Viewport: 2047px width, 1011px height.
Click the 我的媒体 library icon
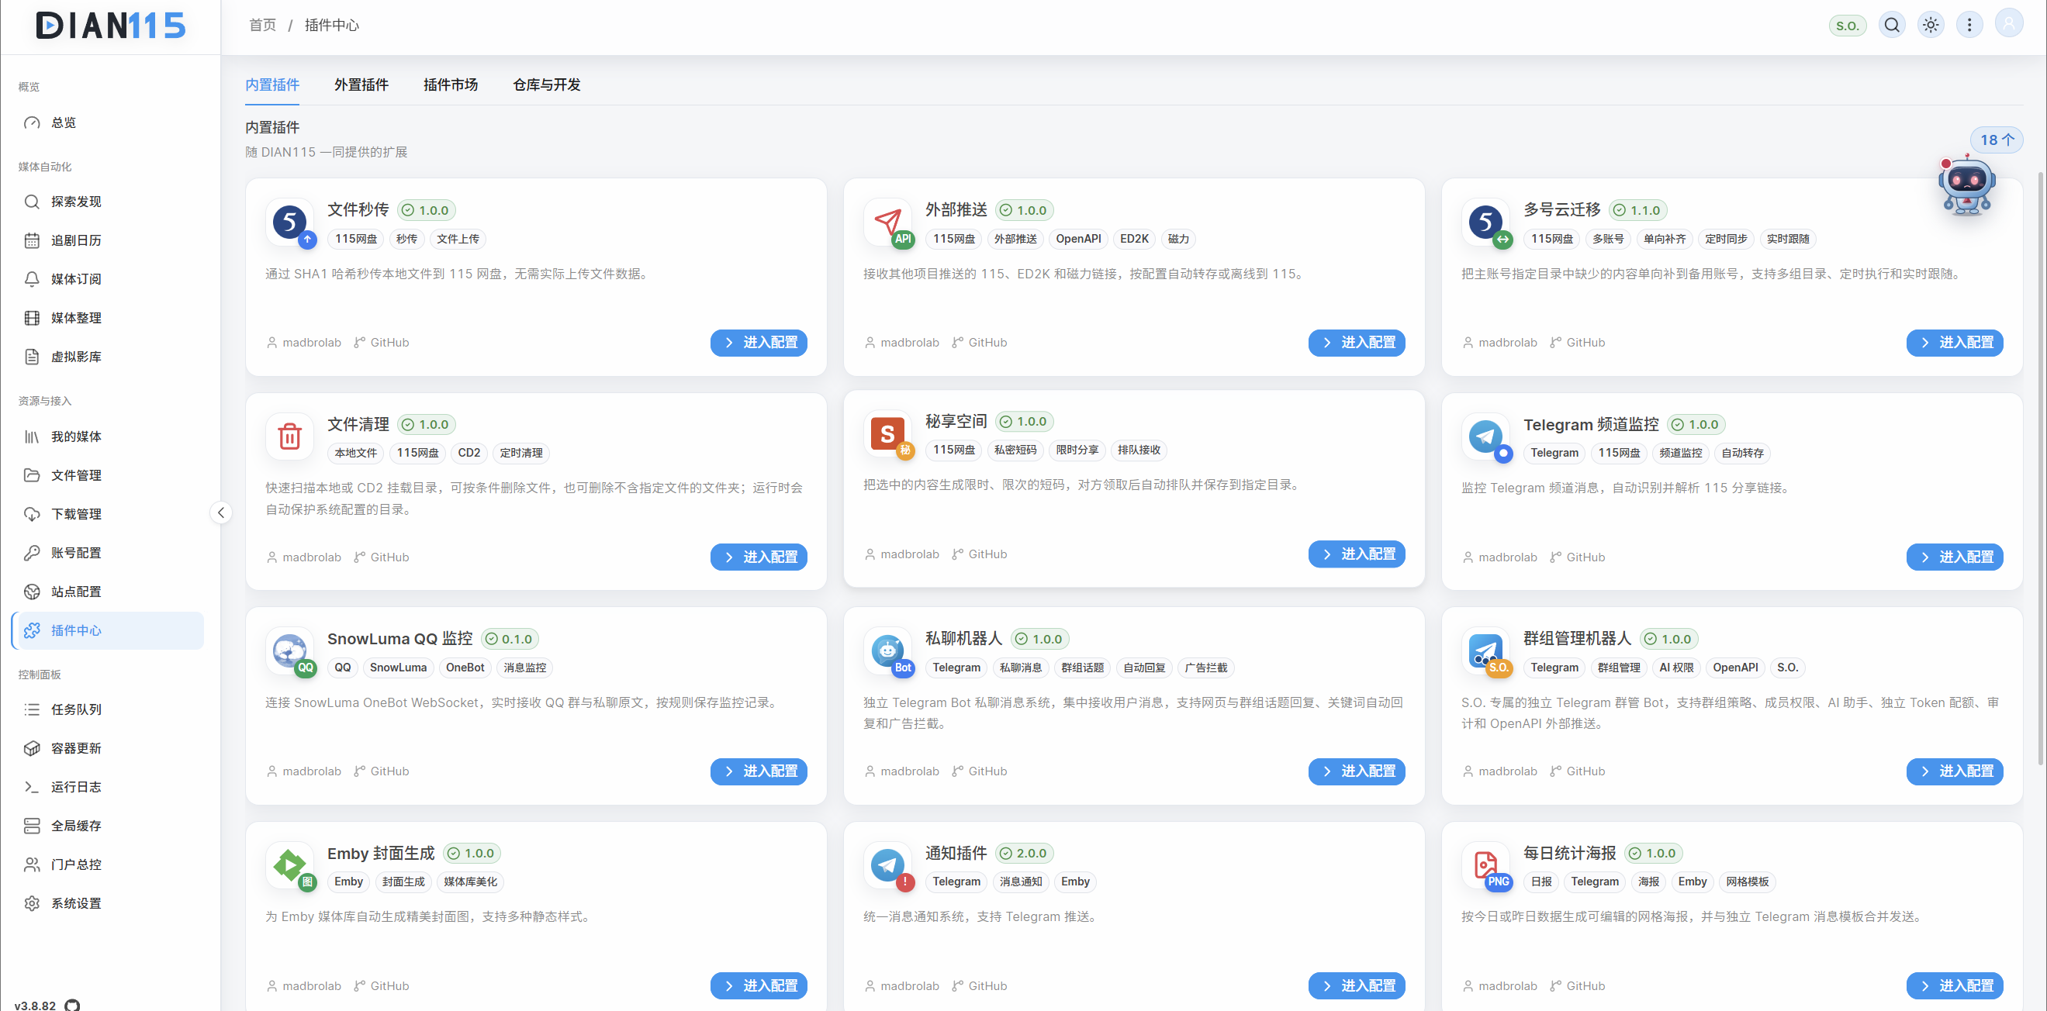click(x=32, y=436)
